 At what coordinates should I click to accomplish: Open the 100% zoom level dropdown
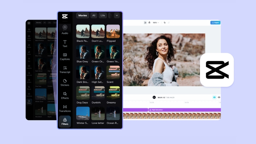[x=156, y=23]
